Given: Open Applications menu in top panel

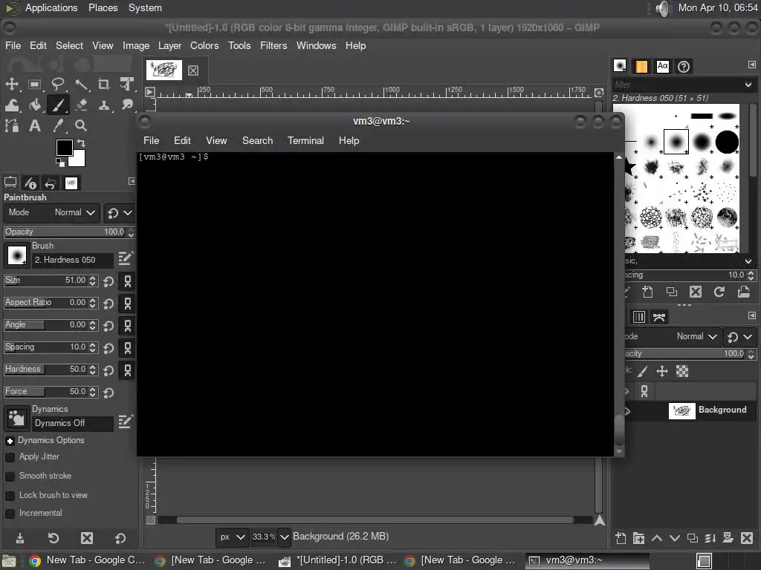Looking at the screenshot, I should (x=51, y=7).
